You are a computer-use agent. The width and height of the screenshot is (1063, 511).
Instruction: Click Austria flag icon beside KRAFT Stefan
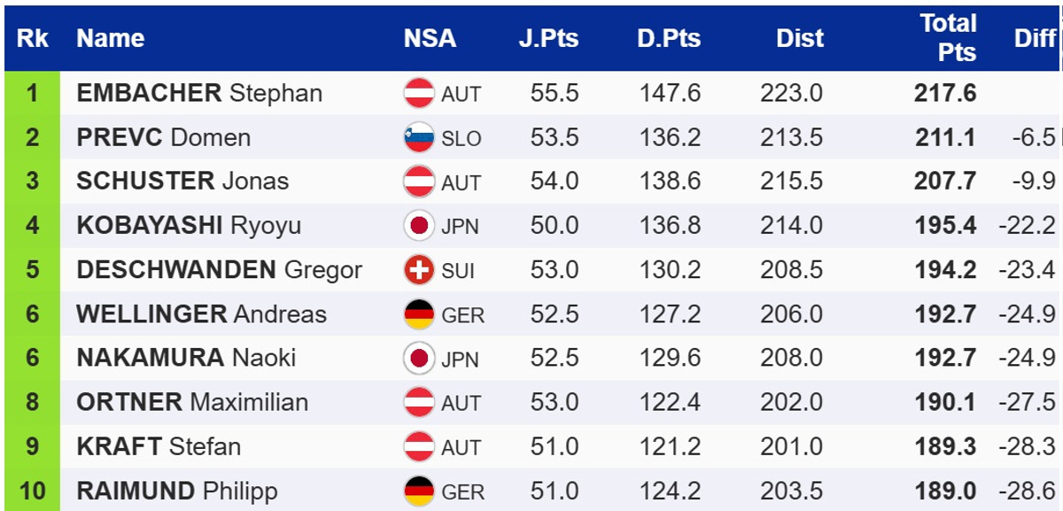[x=419, y=446]
